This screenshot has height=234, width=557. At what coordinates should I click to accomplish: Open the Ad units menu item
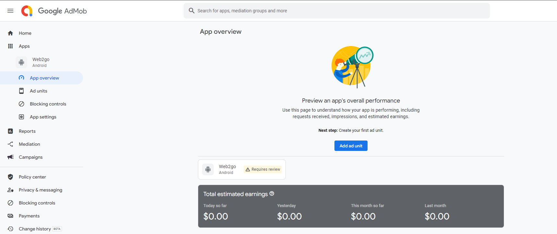[x=39, y=91]
